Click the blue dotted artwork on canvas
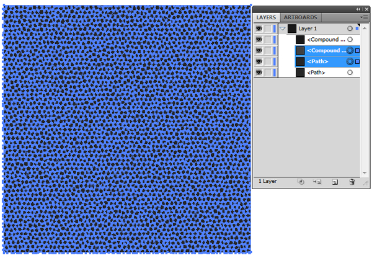 click(126, 130)
